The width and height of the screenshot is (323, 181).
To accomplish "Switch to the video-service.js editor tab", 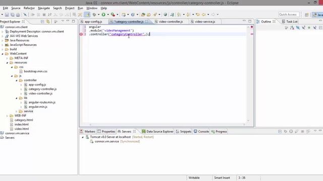I will (x=205, y=22).
